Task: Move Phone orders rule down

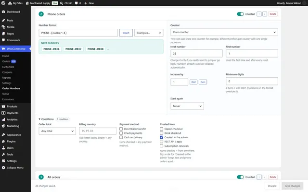Action: [x=265, y=14]
